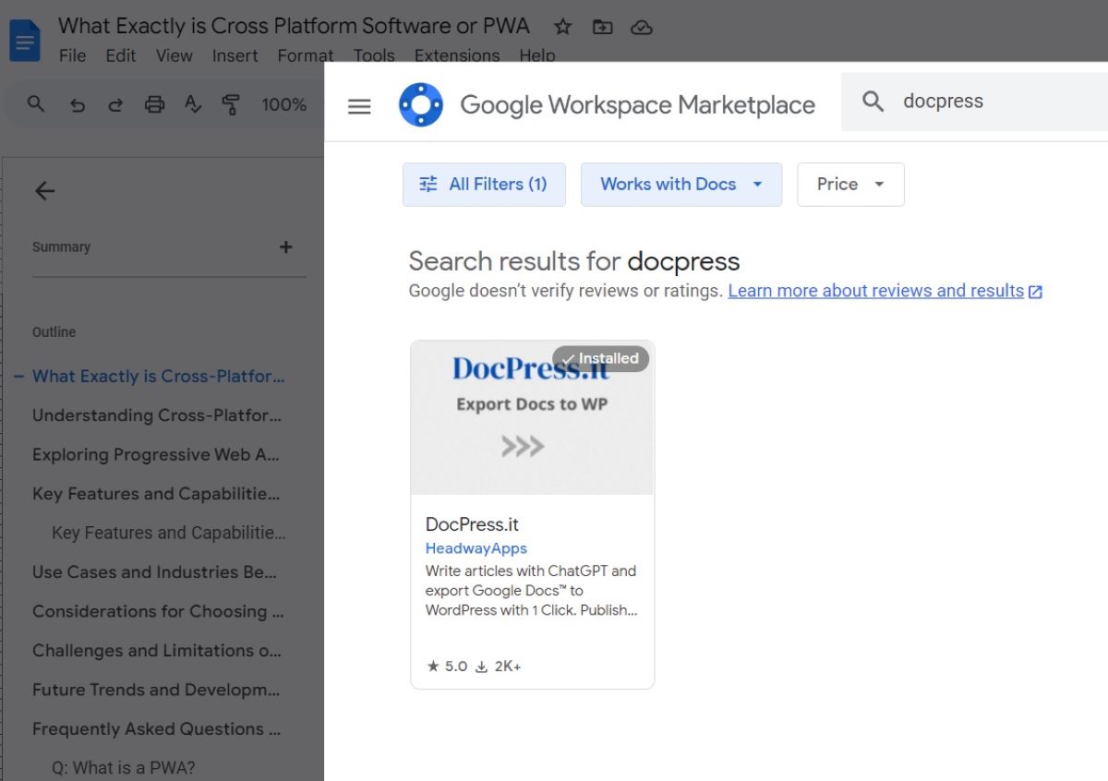This screenshot has width=1108, height=781.
Task: Jump to Exploring Progressive Web A... heading
Action: [155, 454]
